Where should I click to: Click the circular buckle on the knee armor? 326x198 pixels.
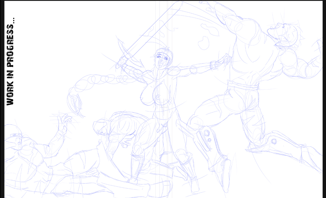(207, 133)
